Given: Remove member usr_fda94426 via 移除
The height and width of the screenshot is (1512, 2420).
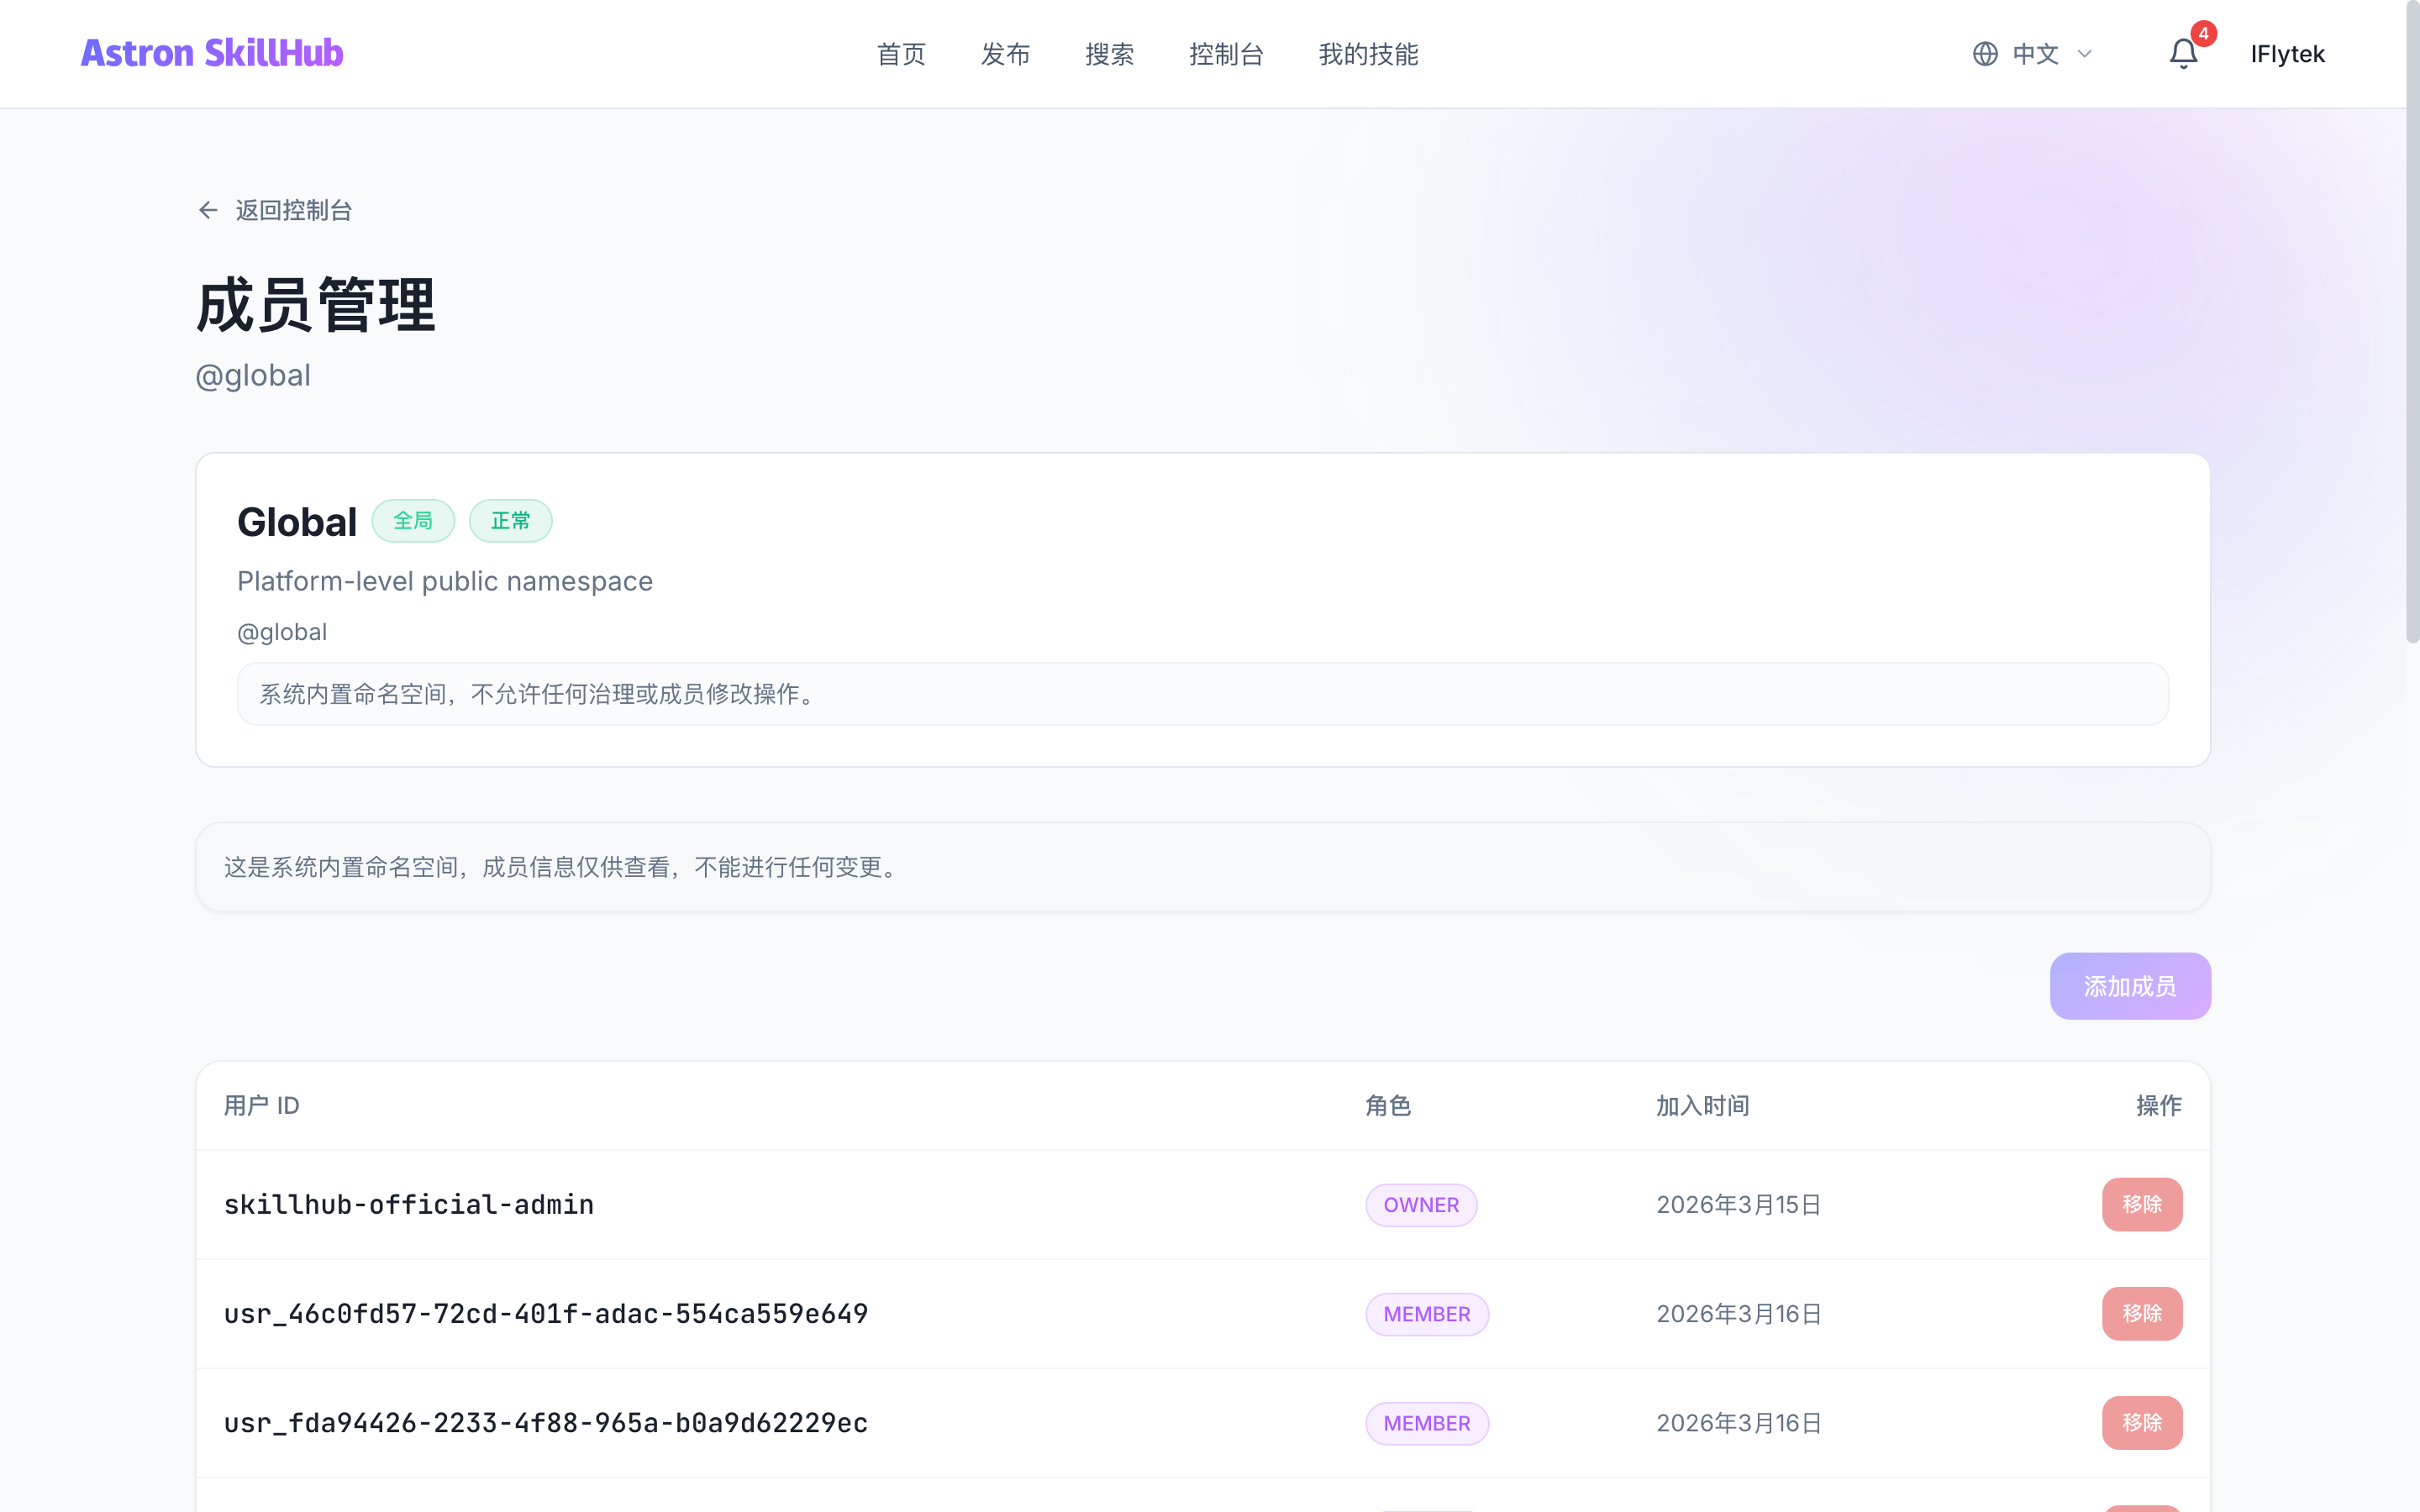Looking at the screenshot, I should 2141,1422.
